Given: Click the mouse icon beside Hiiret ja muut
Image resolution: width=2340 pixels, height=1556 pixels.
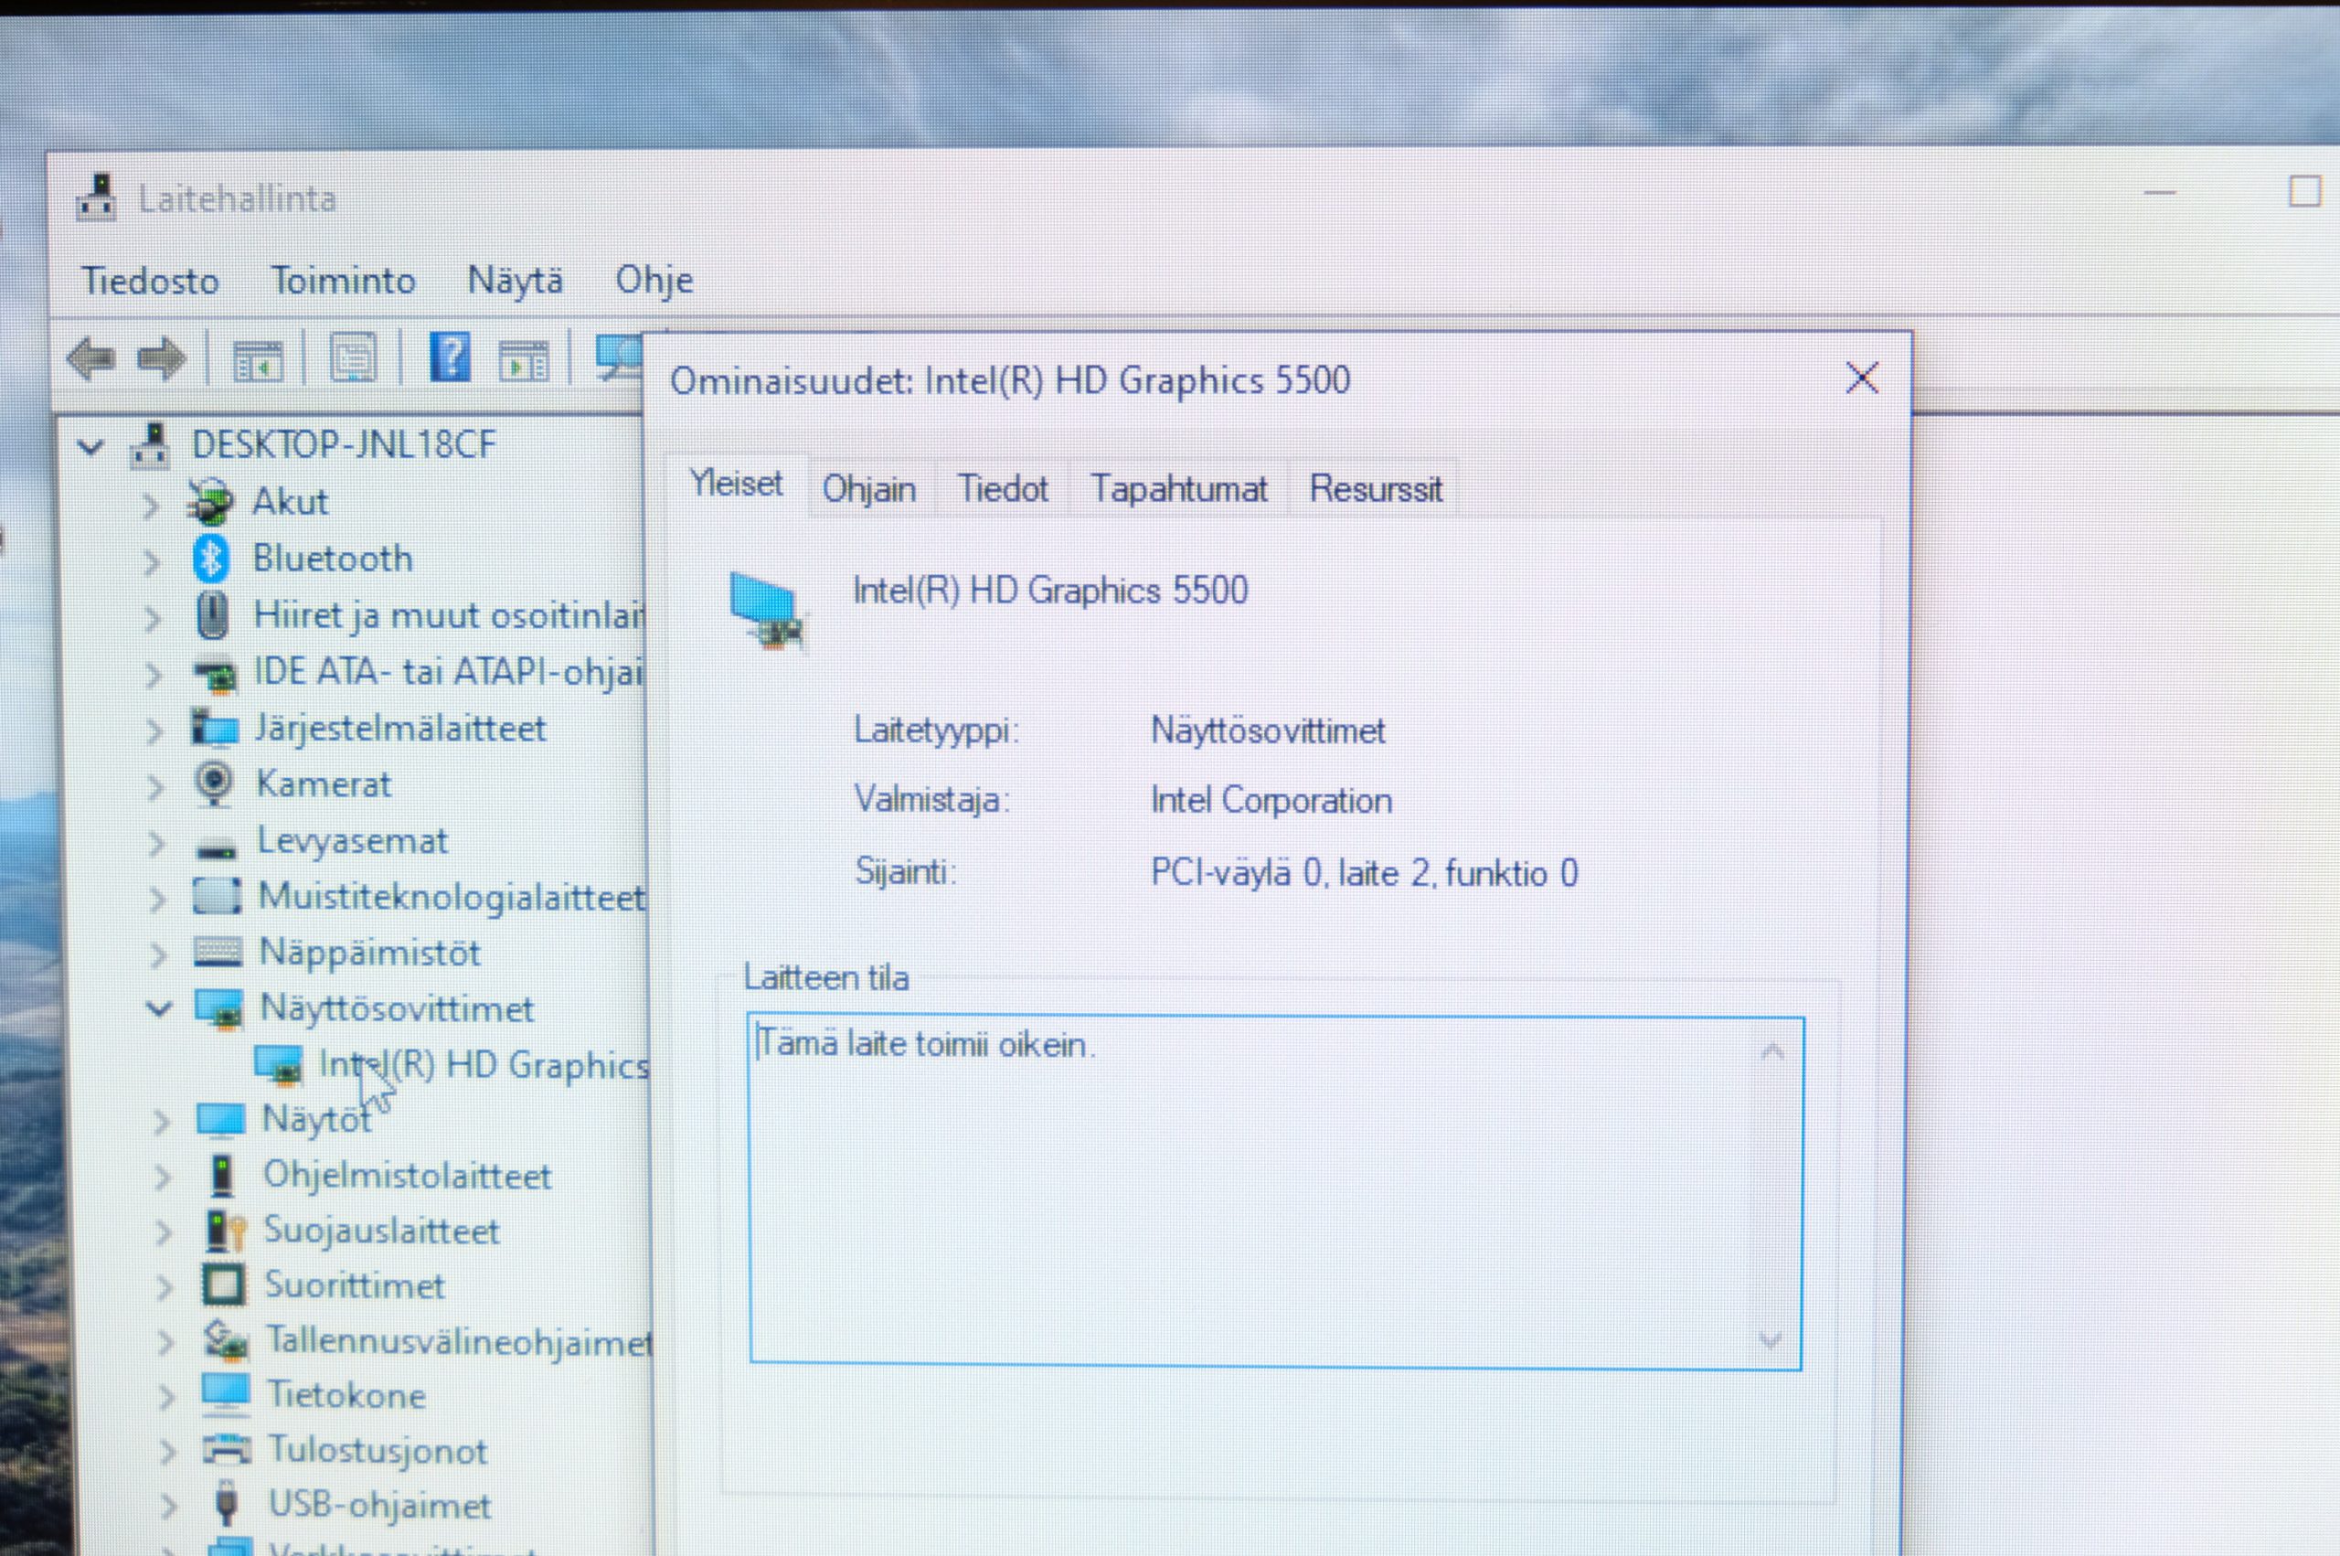Looking at the screenshot, I should point(211,615).
